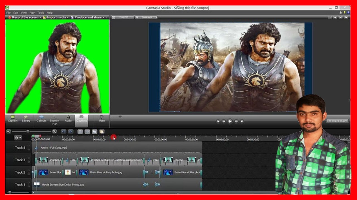357x200 pixels.
Task: Jump to previous clip in preview
Action: pos(218,121)
